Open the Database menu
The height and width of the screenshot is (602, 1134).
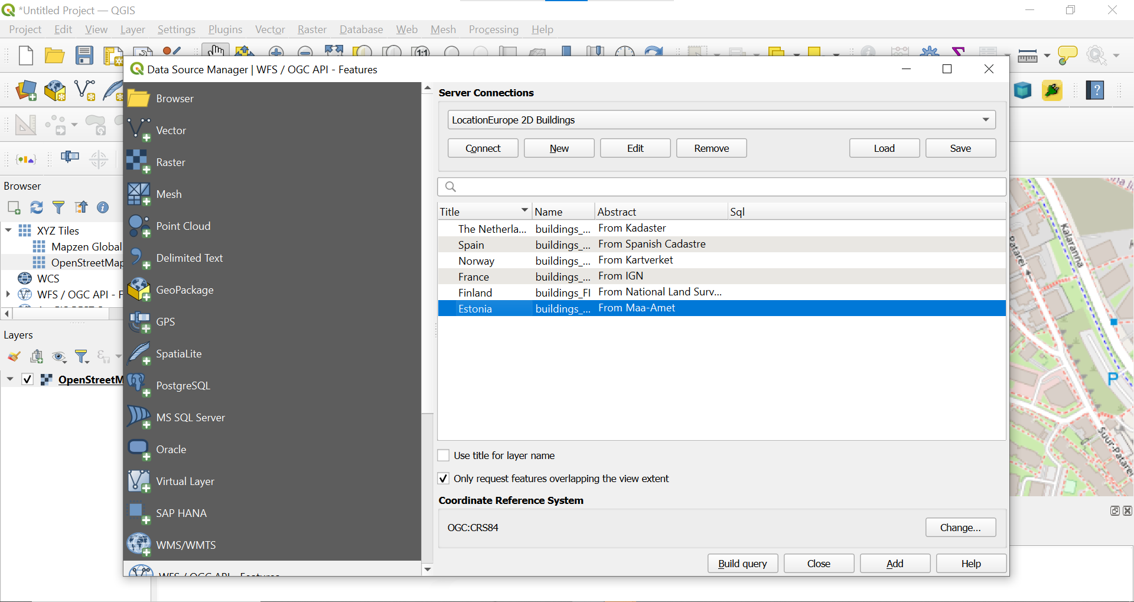coord(361,30)
